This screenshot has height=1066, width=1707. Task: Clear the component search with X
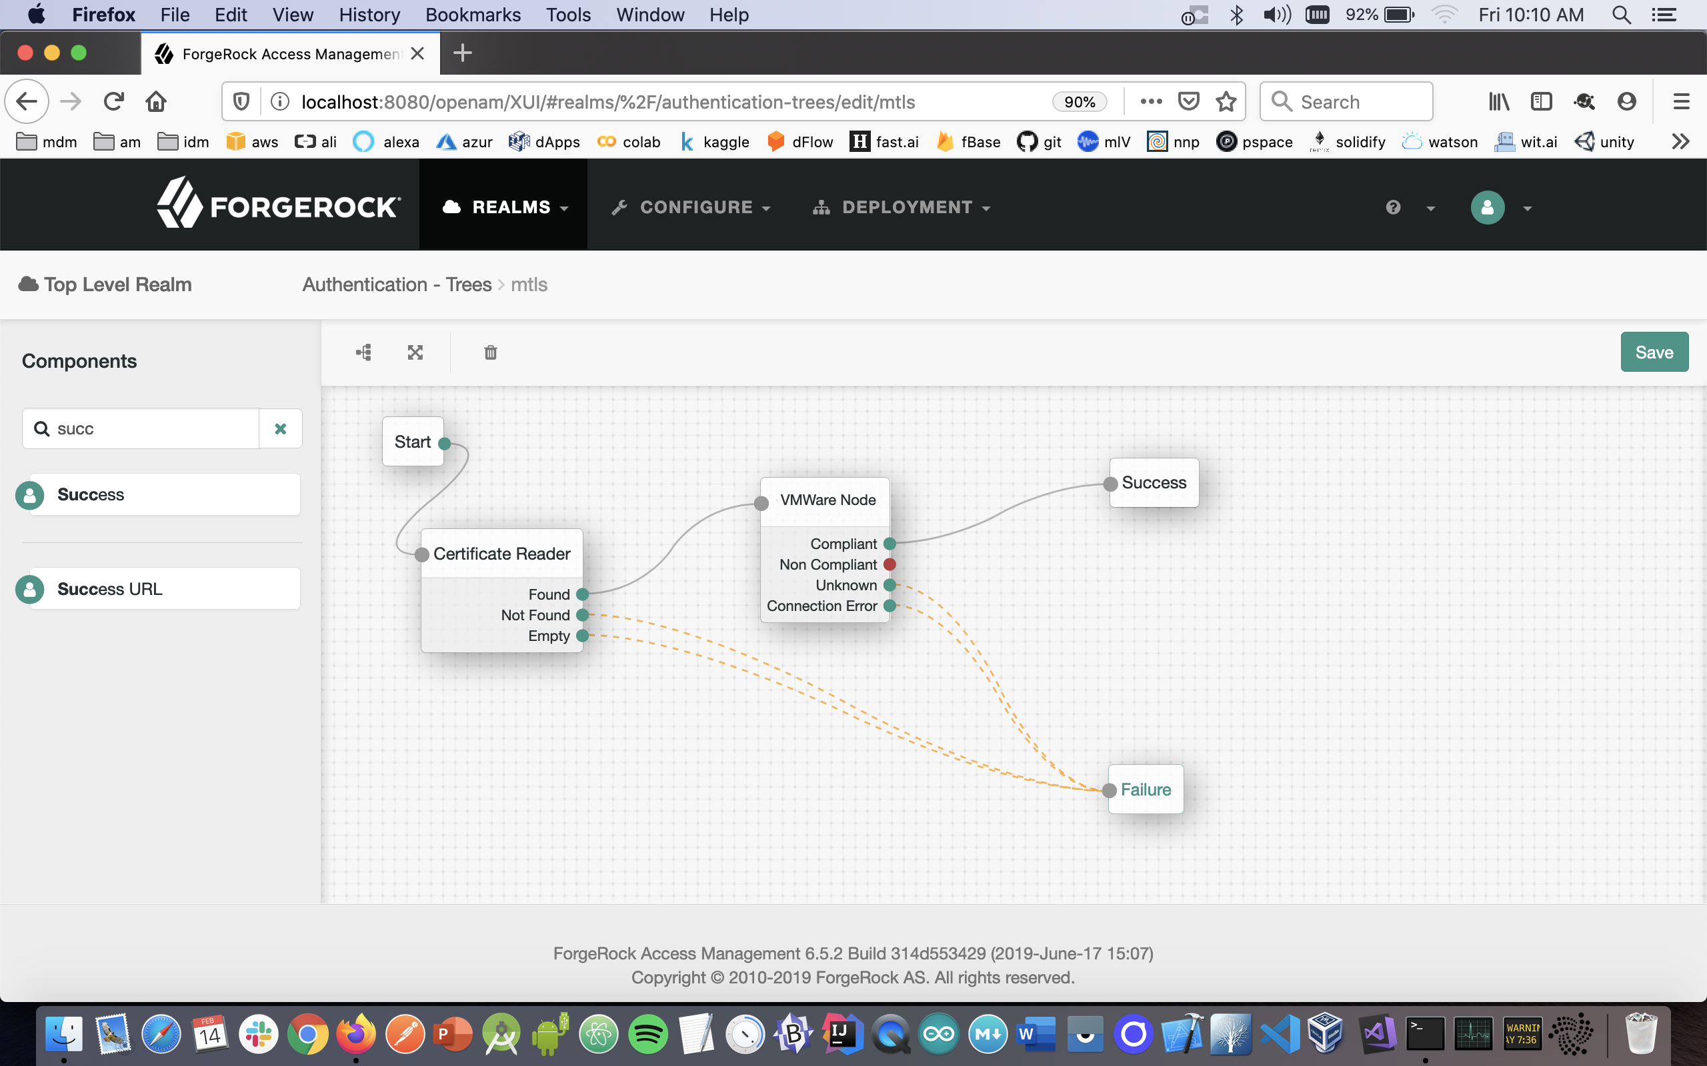click(280, 428)
